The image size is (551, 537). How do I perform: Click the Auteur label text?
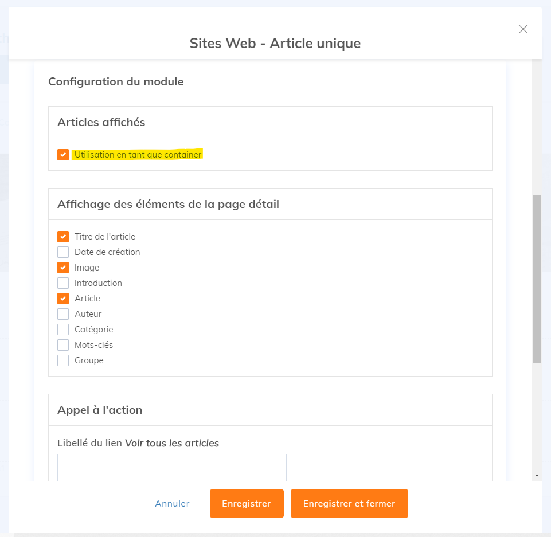tap(88, 314)
